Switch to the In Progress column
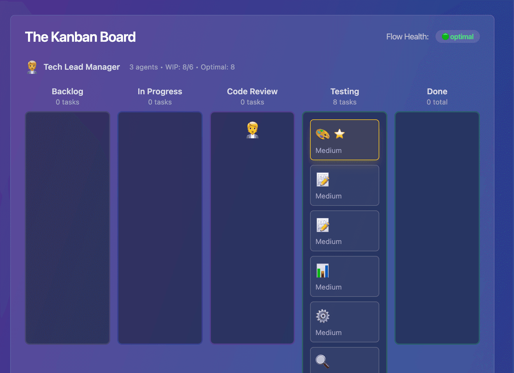The width and height of the screenshot is (514, 373). [x=160, y=91]
